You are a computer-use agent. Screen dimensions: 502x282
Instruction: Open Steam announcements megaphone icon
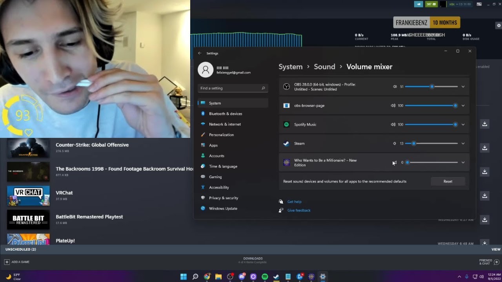(419, 4)
